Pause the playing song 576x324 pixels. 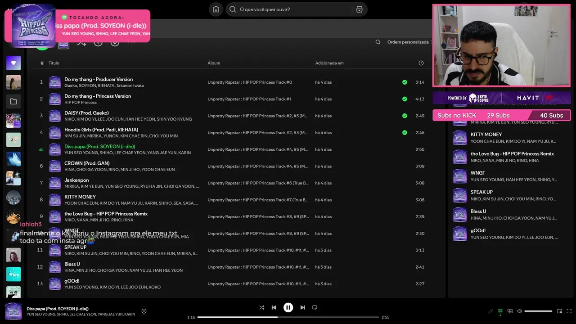click(x=288, y=307)
